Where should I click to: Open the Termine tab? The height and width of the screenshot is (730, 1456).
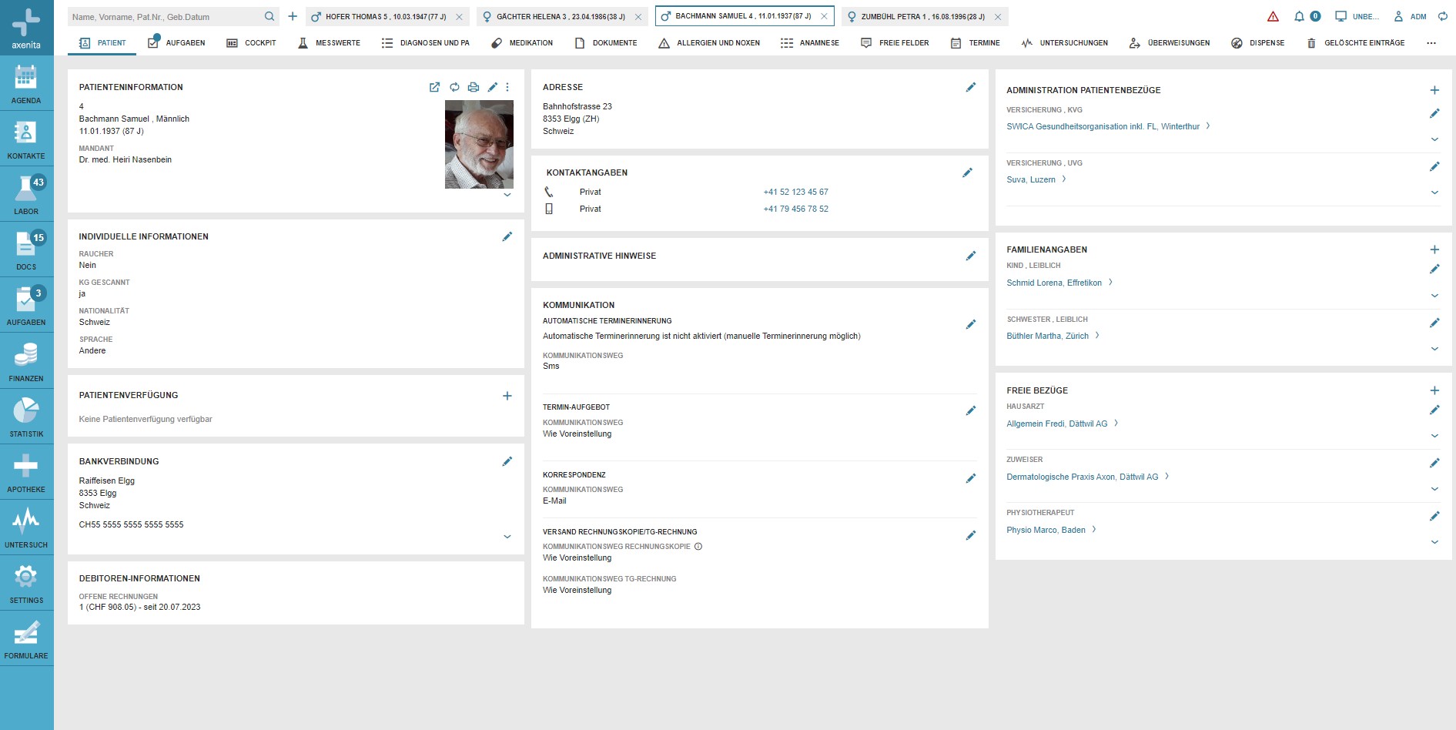point(975,43)
